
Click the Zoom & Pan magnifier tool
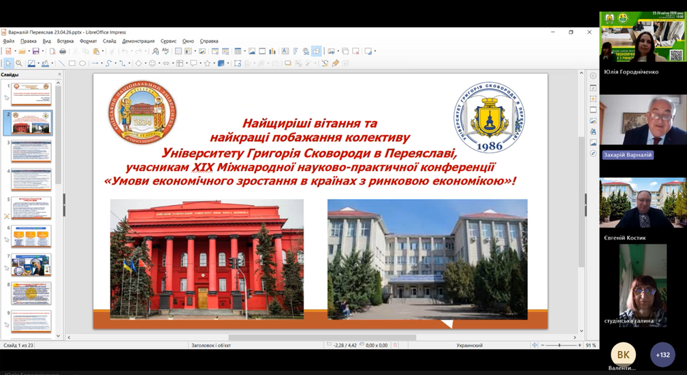pyautogui.click(x=19, y=63)
